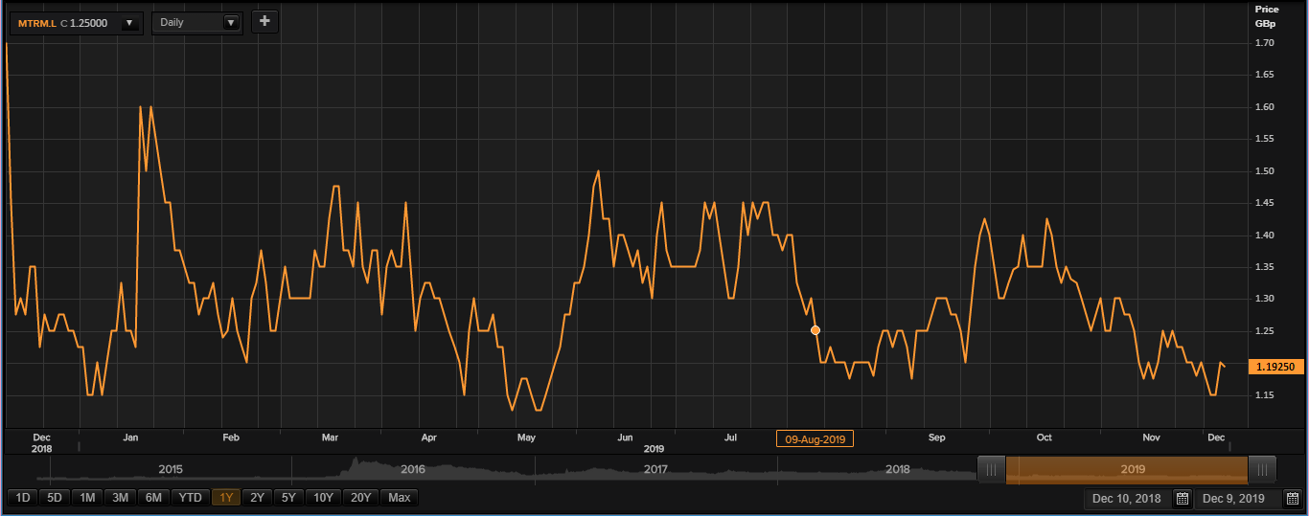Image resolution: width=1309 pixels, height=516 pixels.
Task: Click the Price GBp axis label
Action: click(1267, 15)
